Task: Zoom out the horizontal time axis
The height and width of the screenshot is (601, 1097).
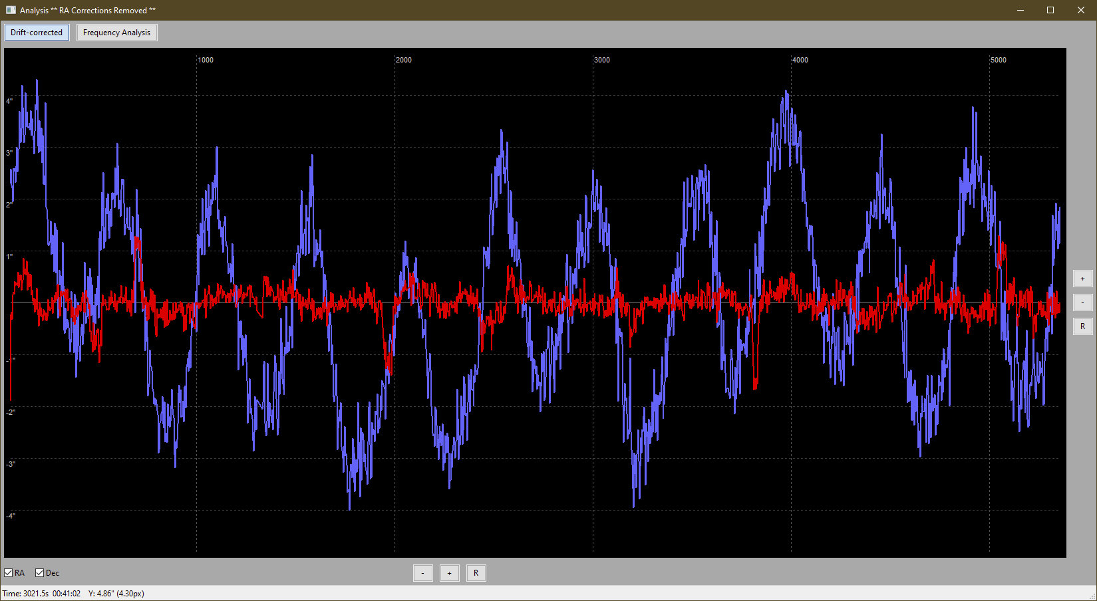Action: (423, 573)
